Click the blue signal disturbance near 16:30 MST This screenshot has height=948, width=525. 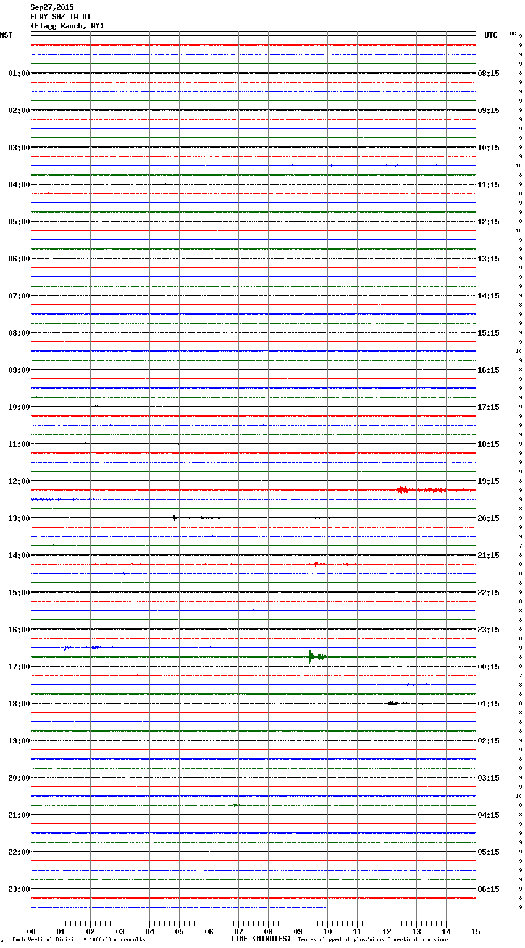(66, 648)
